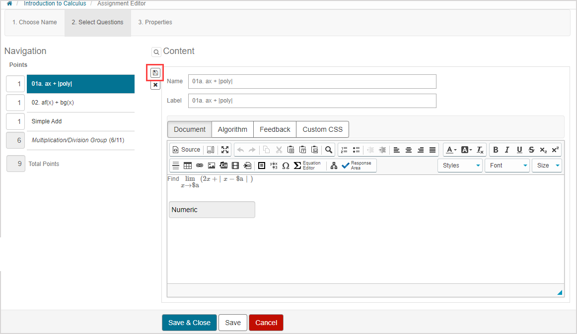Click the discard changes X icon
Viewport: 577px width, 334px height.
155,85
